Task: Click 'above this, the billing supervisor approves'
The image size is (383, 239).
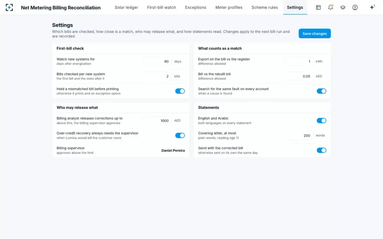Action: coord(88,123)
